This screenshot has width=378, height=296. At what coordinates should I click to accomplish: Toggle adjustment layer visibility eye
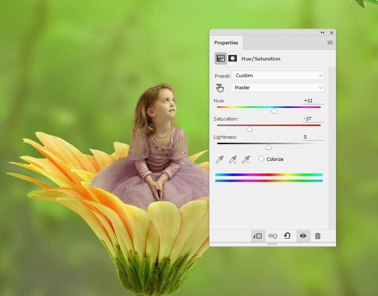coord(303,235)
